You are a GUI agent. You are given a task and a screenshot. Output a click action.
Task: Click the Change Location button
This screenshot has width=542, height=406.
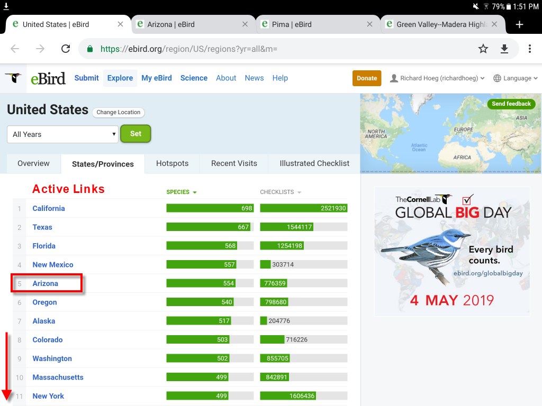(118, 112)
